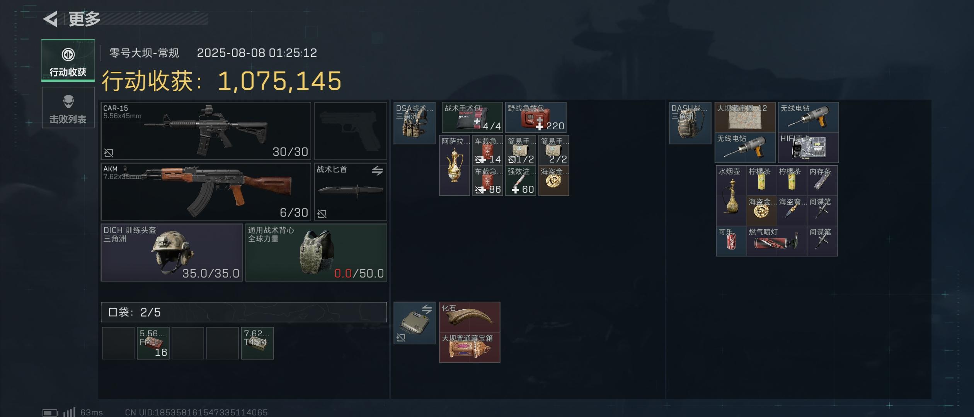This screenshot has height=417, width=974.
Task: Click the 燃气喷灯 gas torch item
Action: click(x=776, y=241)
